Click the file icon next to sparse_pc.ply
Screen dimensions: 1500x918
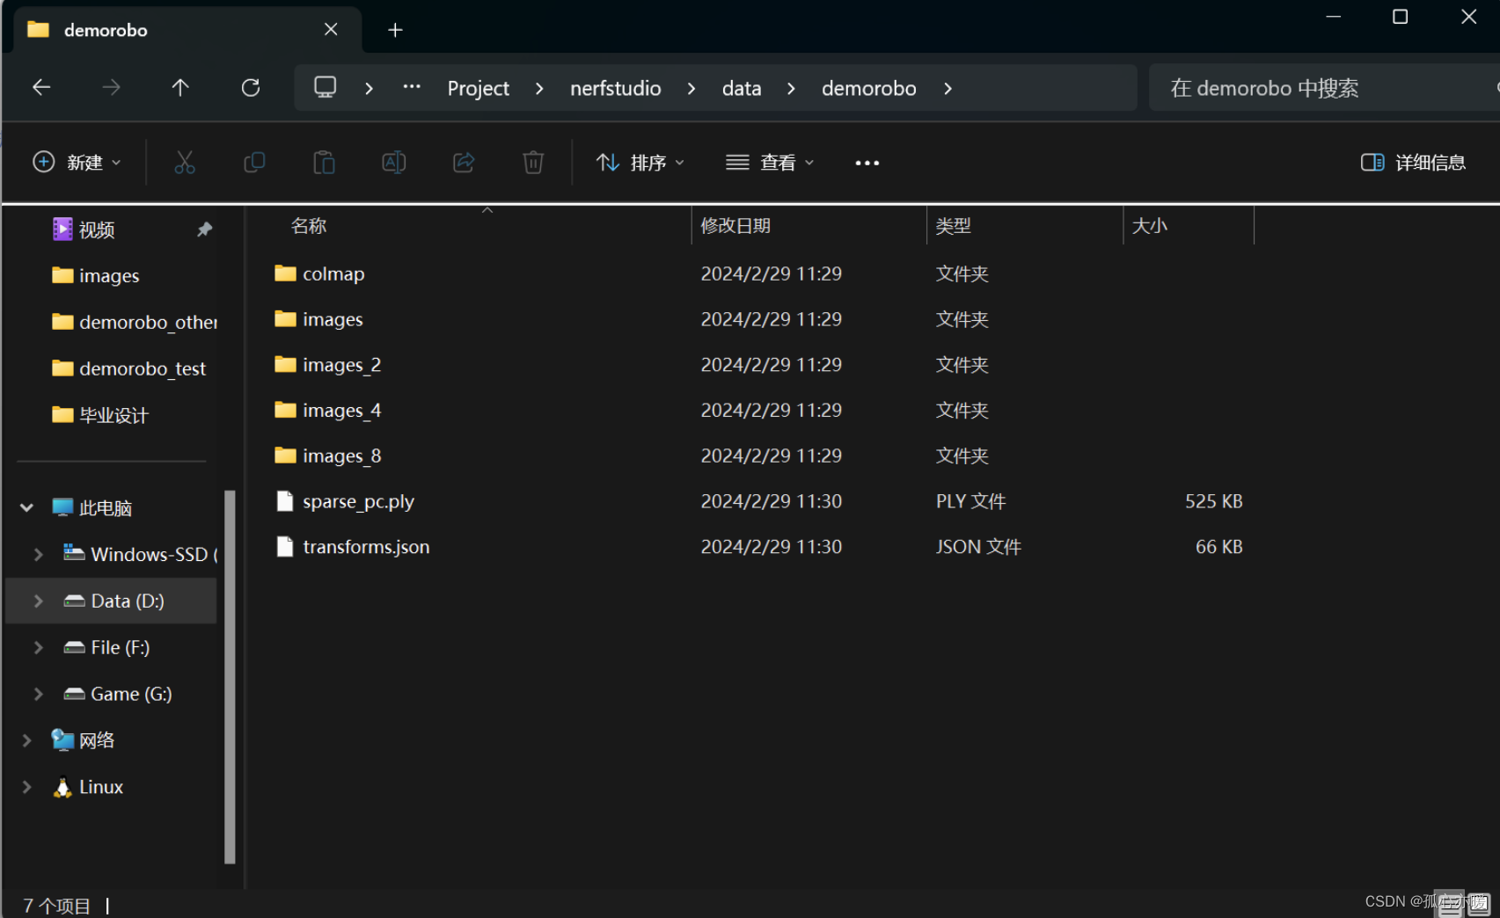[285, 501]
